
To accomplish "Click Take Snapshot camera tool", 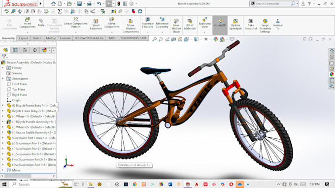I will (x=251, y=24).
